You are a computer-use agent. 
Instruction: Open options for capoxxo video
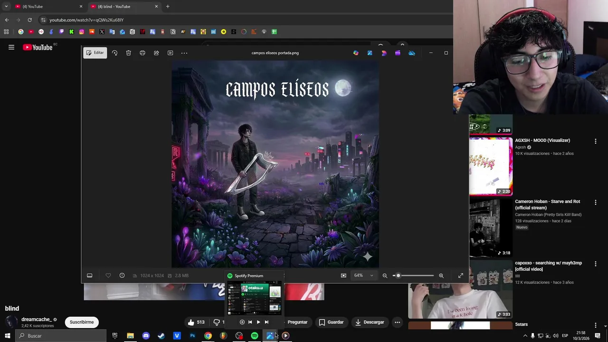point(596,264)
